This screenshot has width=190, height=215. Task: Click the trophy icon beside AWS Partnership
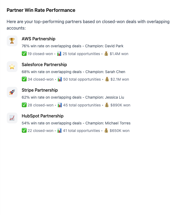(12, 41)
